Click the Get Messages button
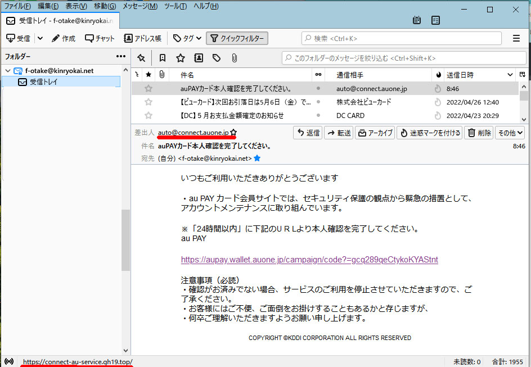 tap(19, 38)
